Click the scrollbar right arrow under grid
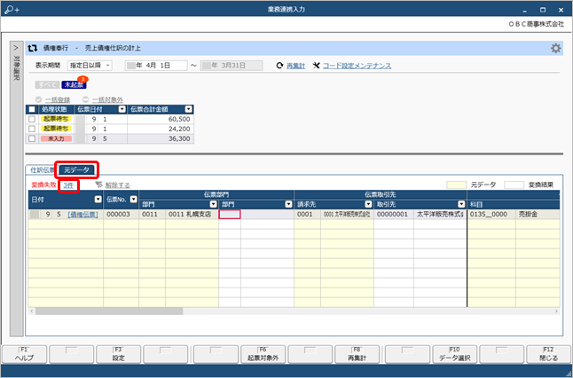 click(556, 311)
